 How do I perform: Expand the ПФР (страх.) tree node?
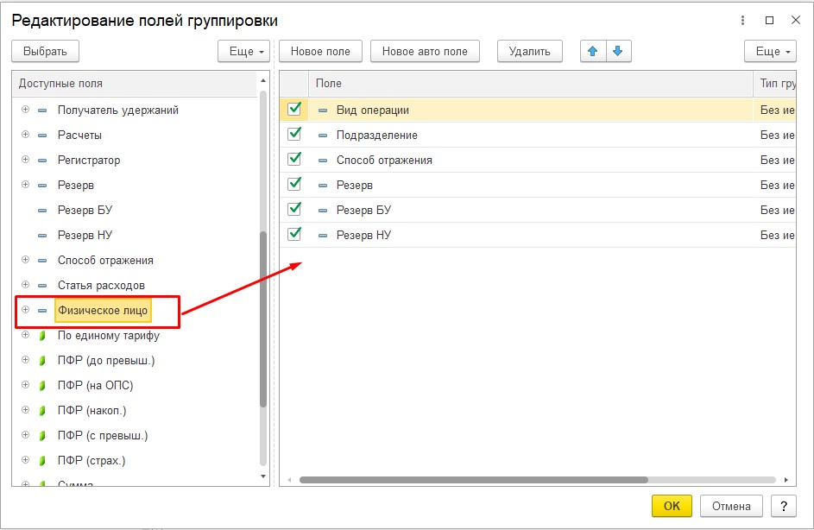[x=25, y=460]
